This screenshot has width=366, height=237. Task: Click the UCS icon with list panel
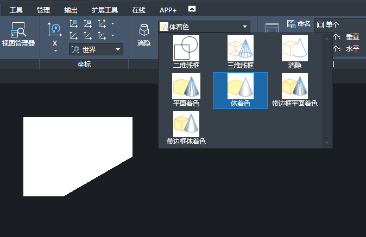coord(87,23)
